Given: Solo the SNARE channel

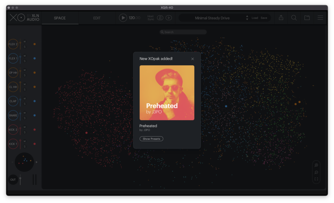Looking at the screenshot, I should tap(25, 118).
